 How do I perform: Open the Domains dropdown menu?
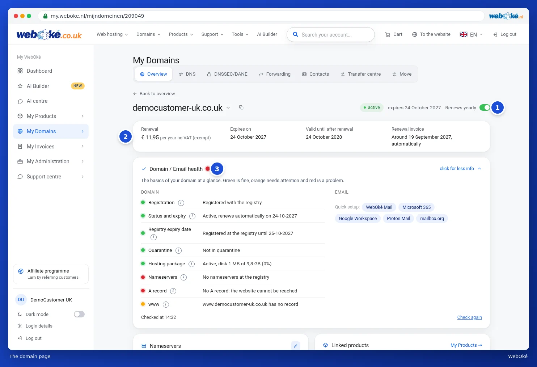[x=148, y=34]
